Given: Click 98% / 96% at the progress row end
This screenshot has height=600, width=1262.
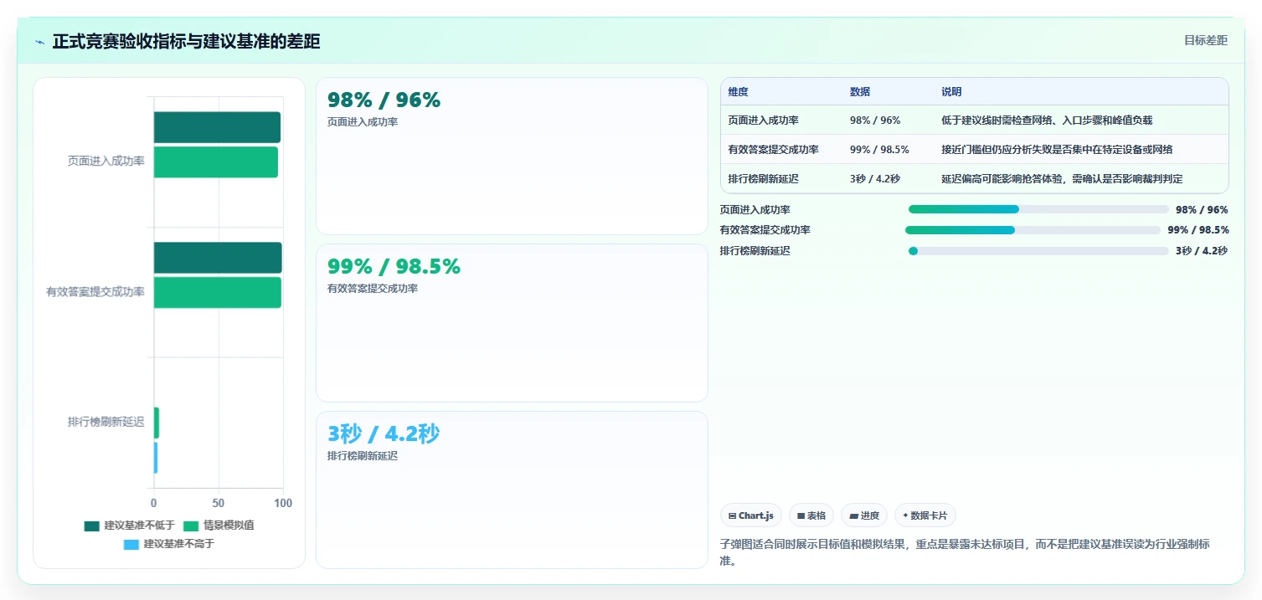Looking at the screenshot, I should [x=1202, y=210].
